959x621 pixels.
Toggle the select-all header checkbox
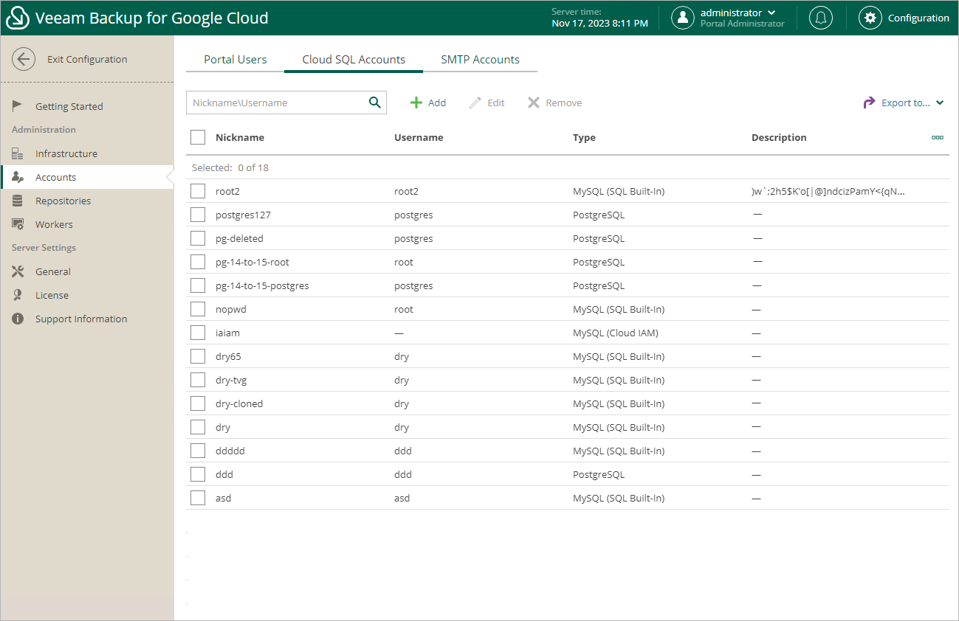pyautogui.click(x=198, y=137)
